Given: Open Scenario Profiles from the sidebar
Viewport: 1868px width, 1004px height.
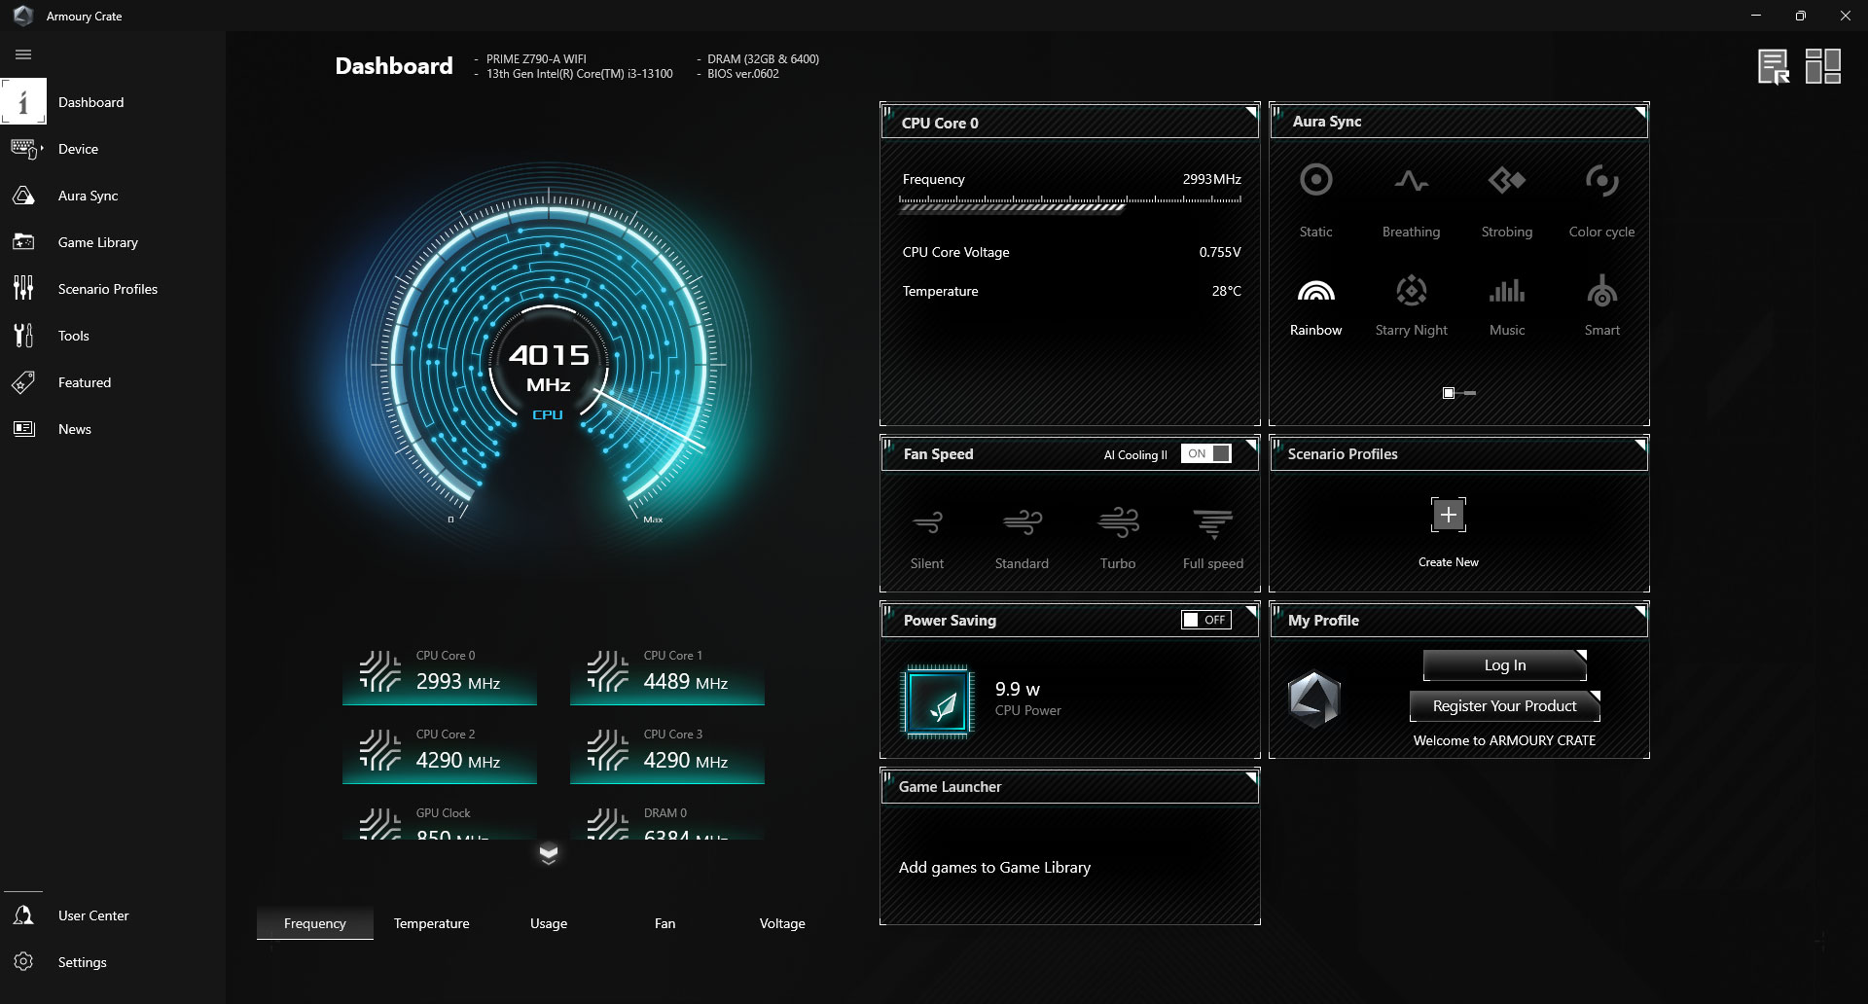Looking at the screenshot, I should (x=107, y=289).
